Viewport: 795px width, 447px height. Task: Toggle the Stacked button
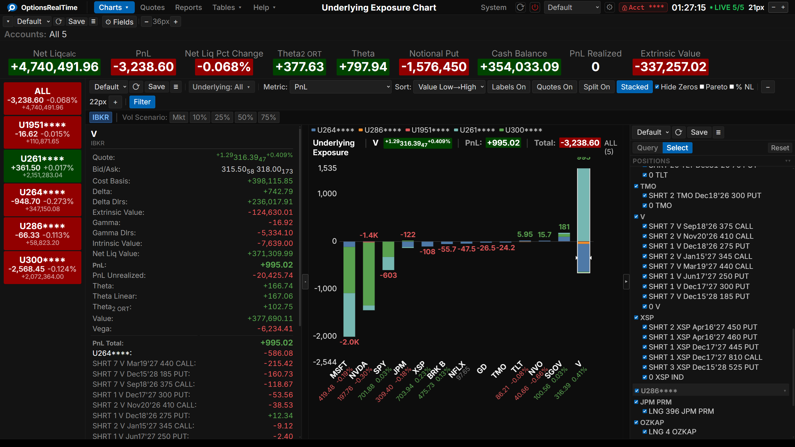click(x=634, y=87)
